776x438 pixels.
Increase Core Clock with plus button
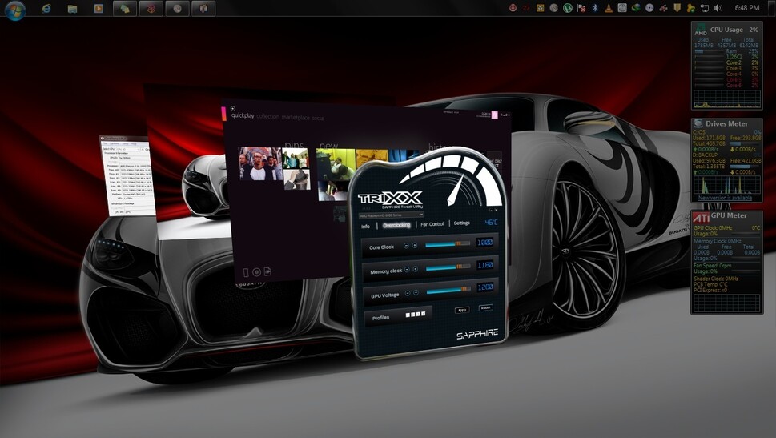coord(415,246)
